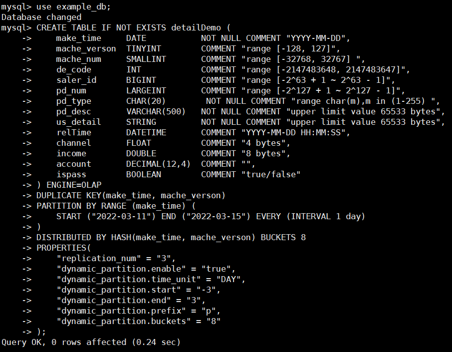This screenshot has height=352, width=452.
Task: Click the "dynamic_partition.time_unit" property
Action: coord(129,279)
